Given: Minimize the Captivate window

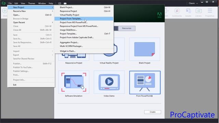Looking at the screenshot, I should click(x=202, y=2).
